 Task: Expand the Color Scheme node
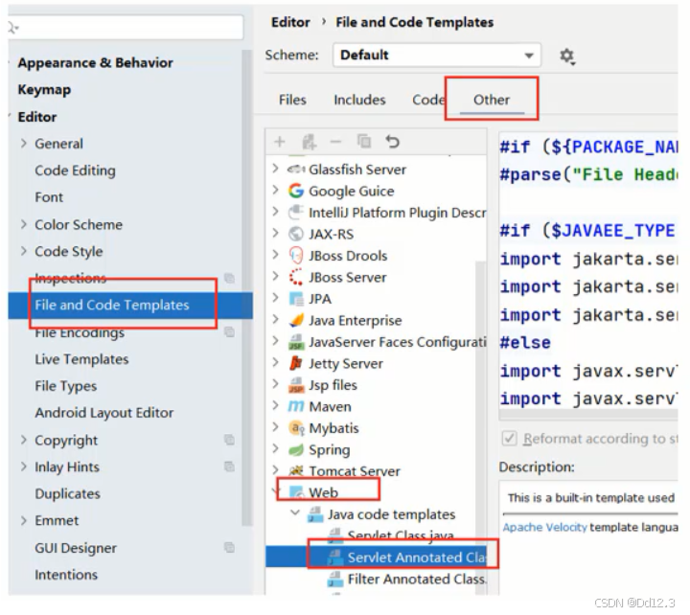24,224
